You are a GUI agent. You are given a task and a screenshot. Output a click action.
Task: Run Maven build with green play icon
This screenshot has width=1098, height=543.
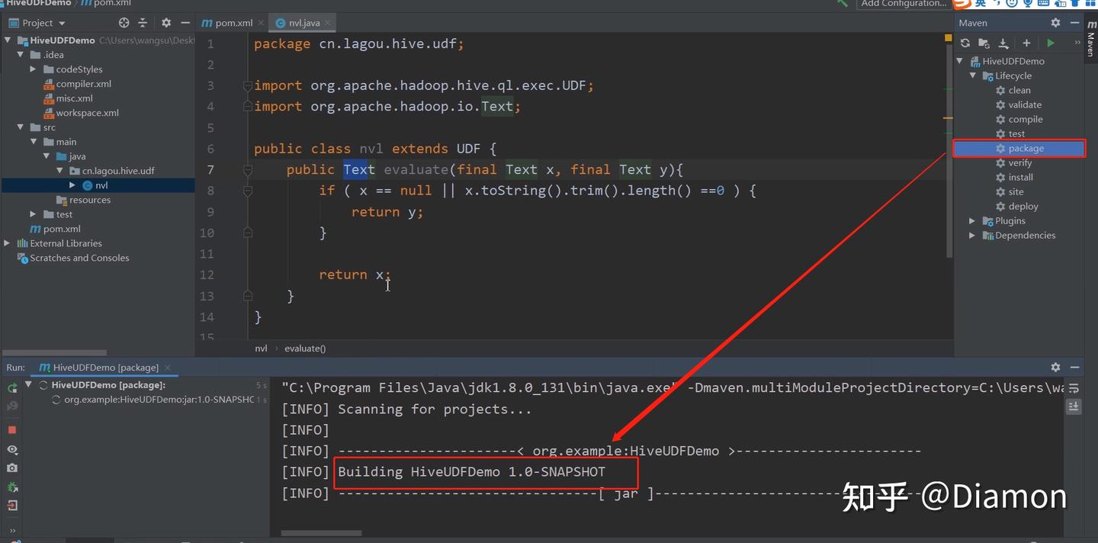(1051, 43)
